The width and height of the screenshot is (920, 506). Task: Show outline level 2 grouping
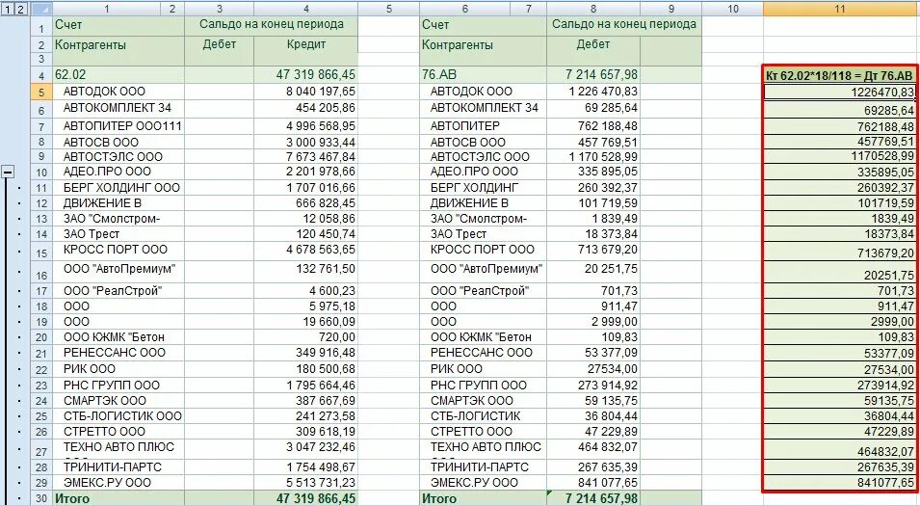coord(19,9)
